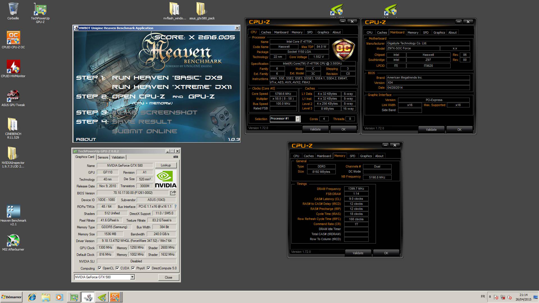Open the nvflash_windo... folder on the desktop
Viewport: 539px width, 303px height.
coord(175,11)
